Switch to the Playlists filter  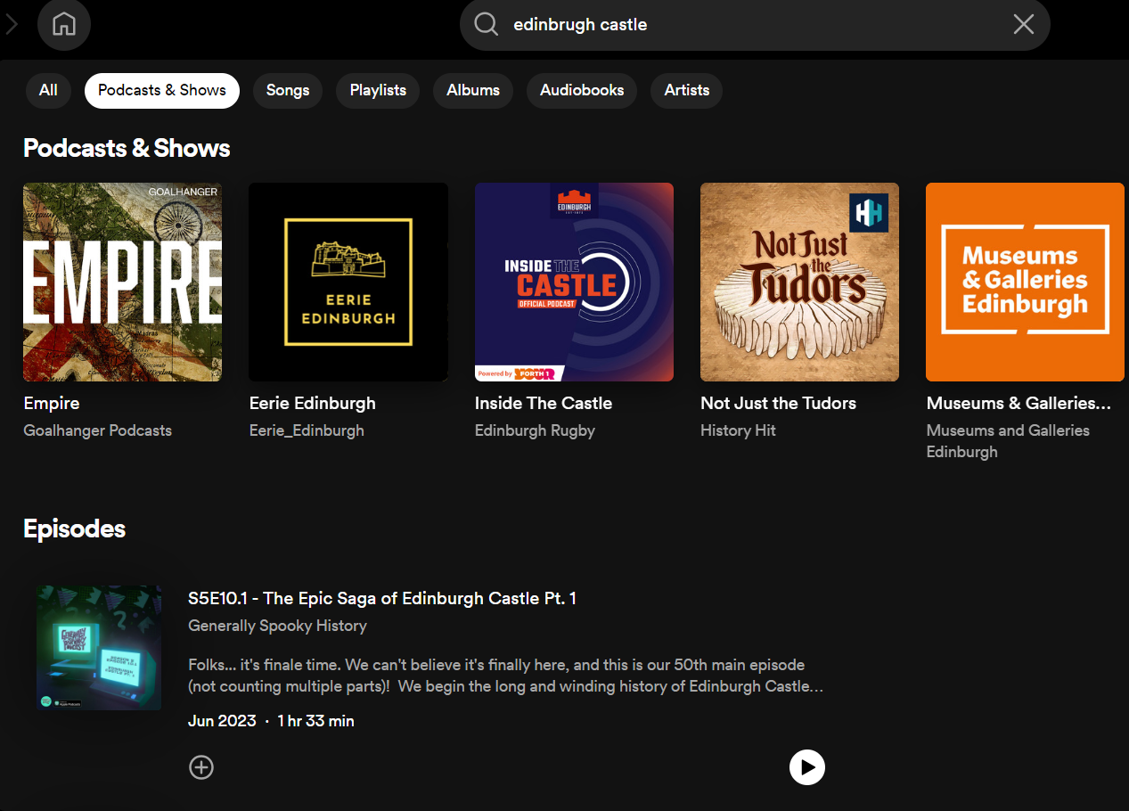pos(378,90)
